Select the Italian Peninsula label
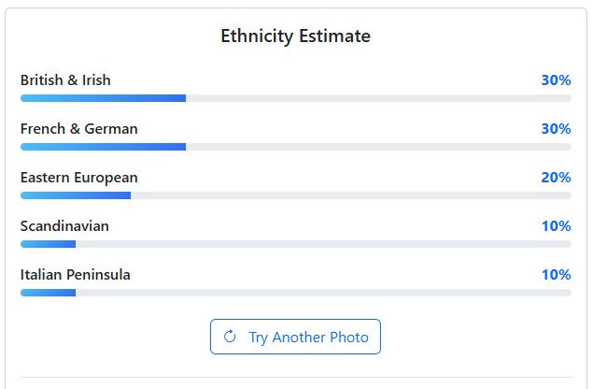The height and width of the screenshot is (389, 593). pyautogui.click(x=76, y=275)
